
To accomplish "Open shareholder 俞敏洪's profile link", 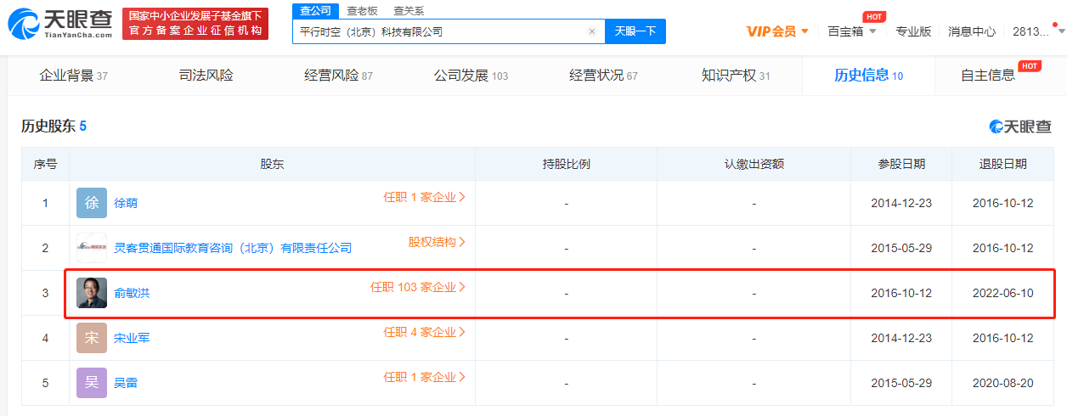I will pyautogui.click(x=132, y=294).
